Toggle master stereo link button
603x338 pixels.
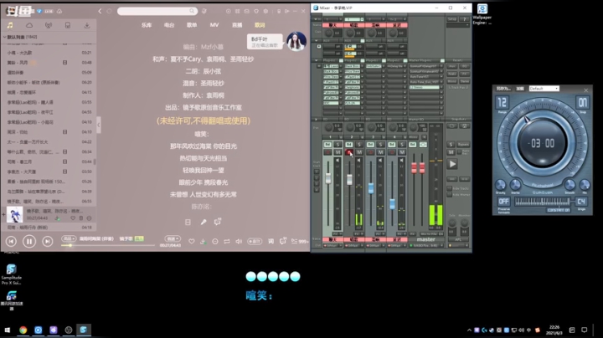(423, 145)
